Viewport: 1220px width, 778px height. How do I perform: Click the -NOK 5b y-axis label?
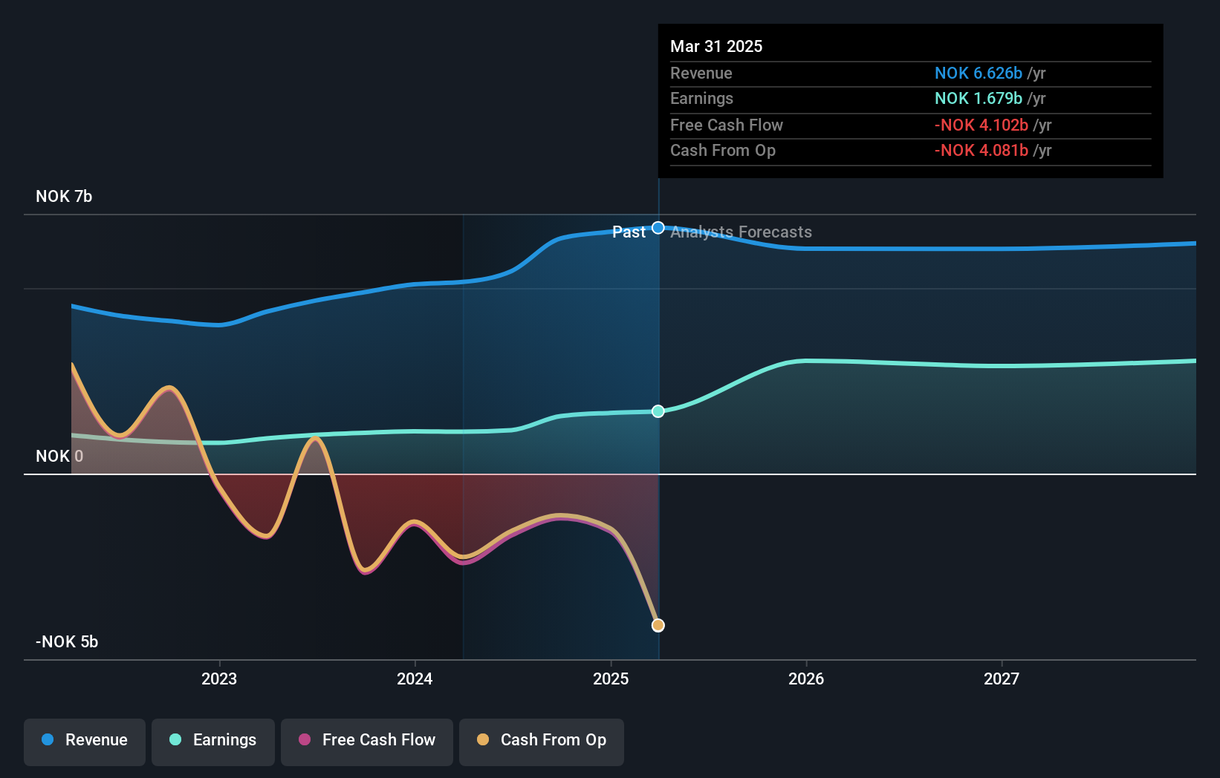point(67,642)
